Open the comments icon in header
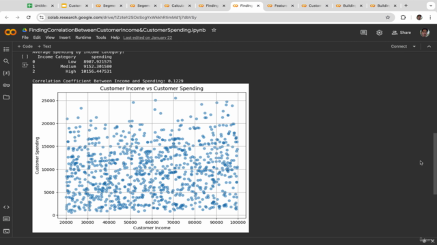This screenshot has height=245, width=437. click(363, 33)
